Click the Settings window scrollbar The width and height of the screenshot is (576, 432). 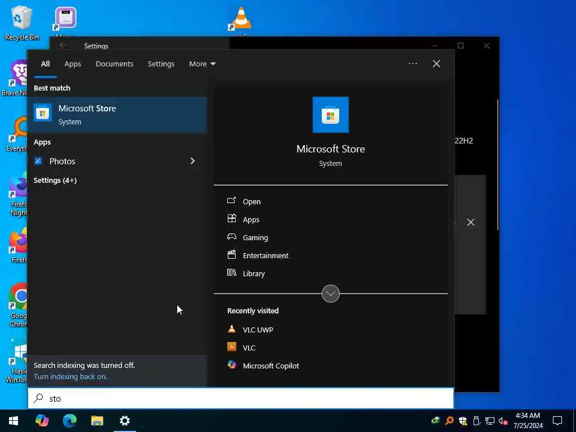(498, 165)
